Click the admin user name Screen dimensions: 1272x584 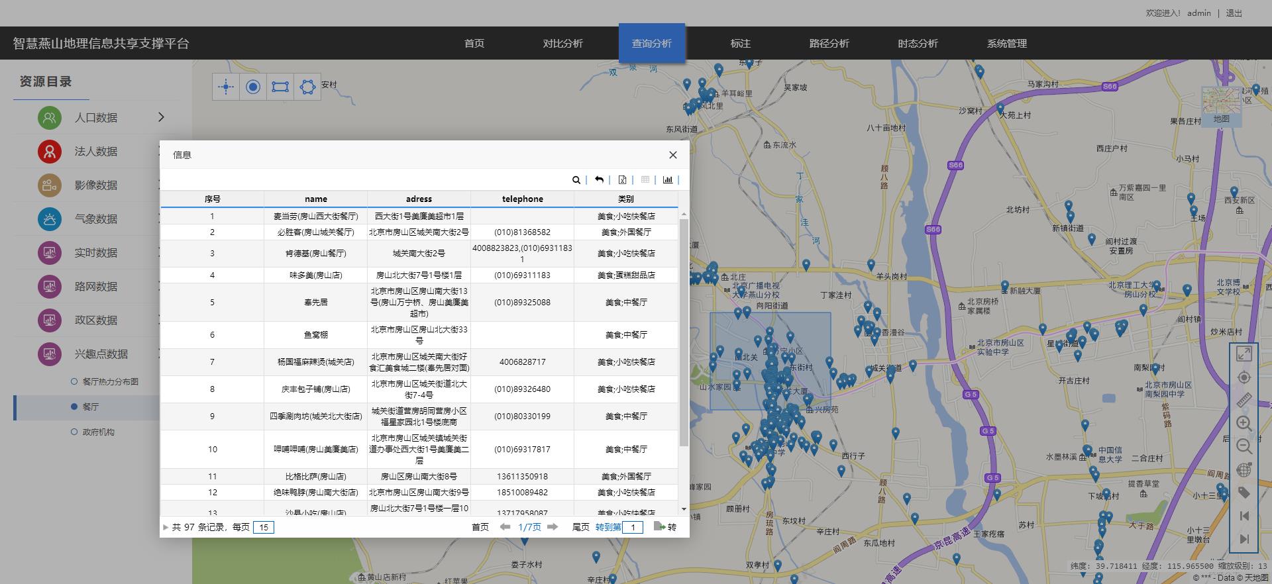tap(1199, 13)
